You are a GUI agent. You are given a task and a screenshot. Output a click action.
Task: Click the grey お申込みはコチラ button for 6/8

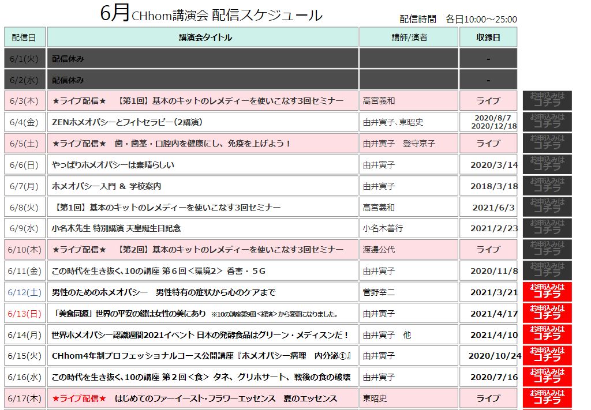[547, 206]
